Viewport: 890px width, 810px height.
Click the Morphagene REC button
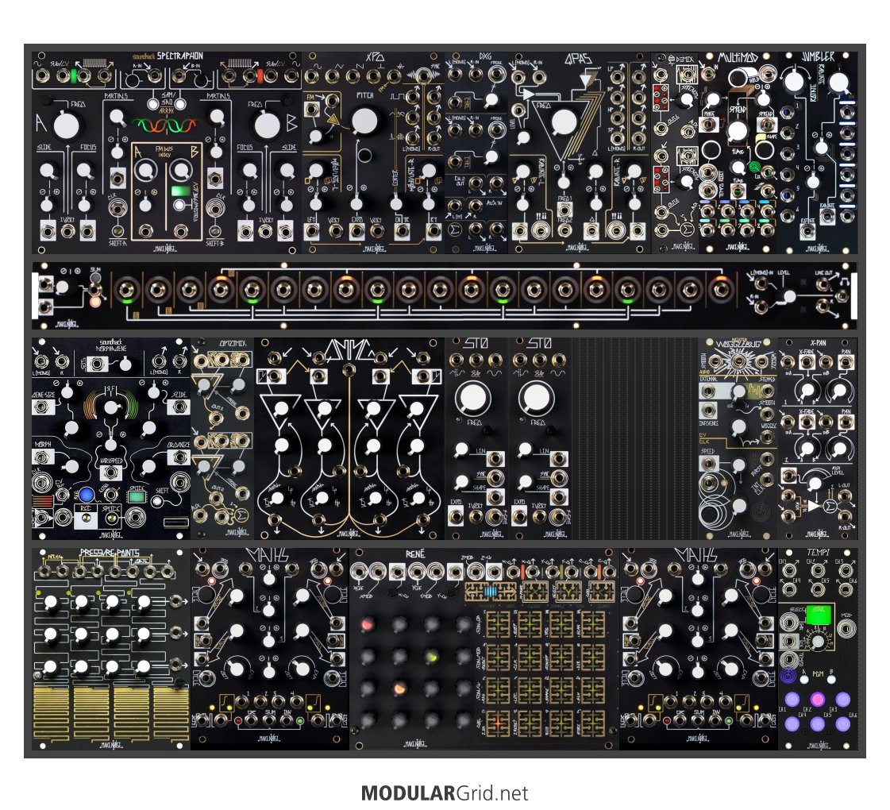click(x=86, y=518)
